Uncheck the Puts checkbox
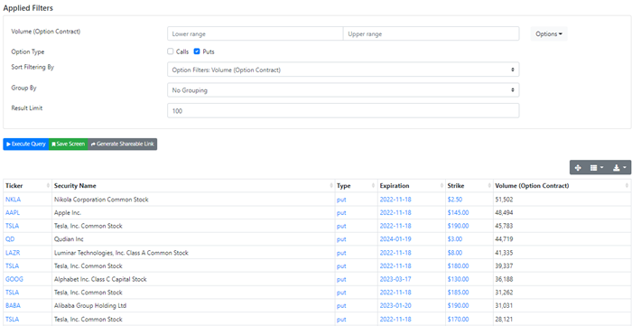 pos(197,51)
